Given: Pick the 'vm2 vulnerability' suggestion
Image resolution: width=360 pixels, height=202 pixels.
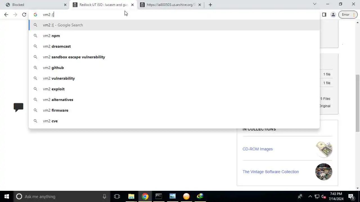Looking at the screenshot, I should pyautogui.click(x=174, y=78).
